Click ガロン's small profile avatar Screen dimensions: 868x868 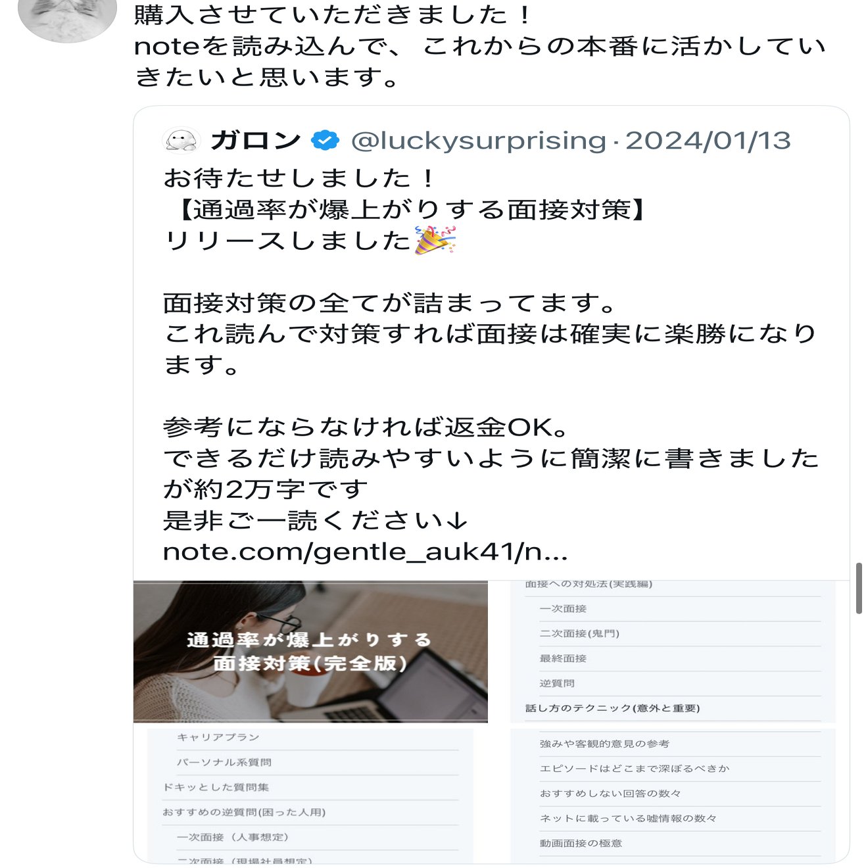pos(181,140)
